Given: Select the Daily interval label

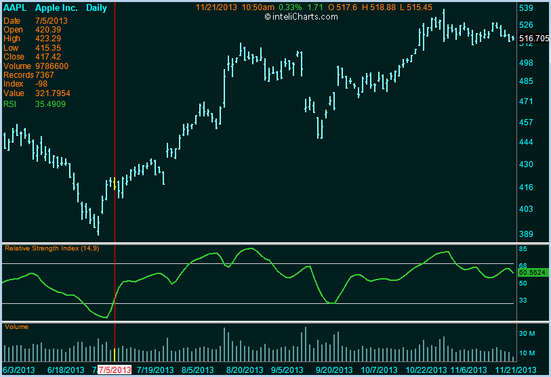Looking at the screenshot, I should point(97,7).
